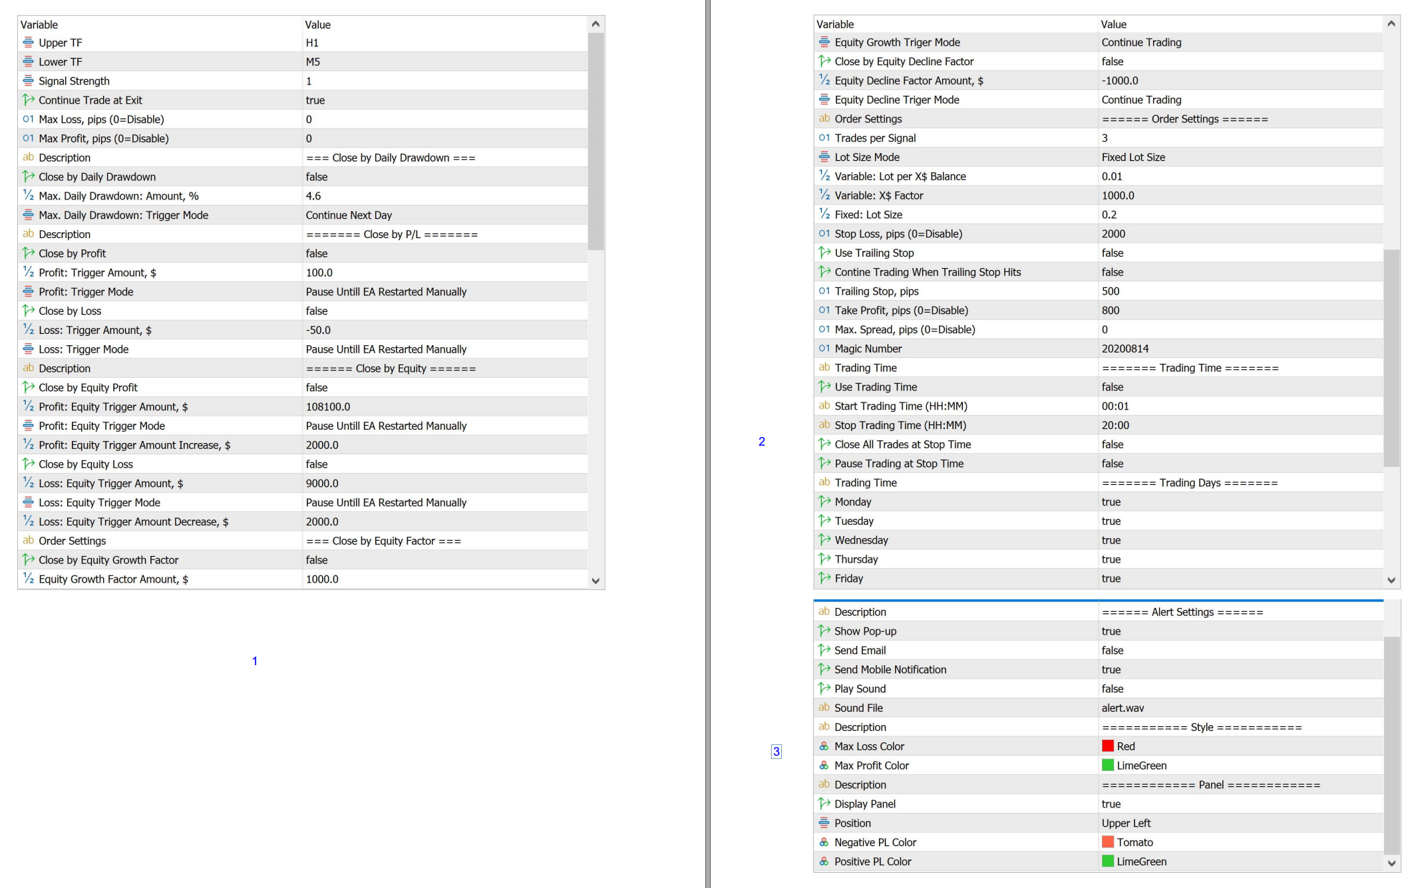Click the integer icon beside Max Loss, pips
The image size is (1416, 888).
click(x=28, y=119)
